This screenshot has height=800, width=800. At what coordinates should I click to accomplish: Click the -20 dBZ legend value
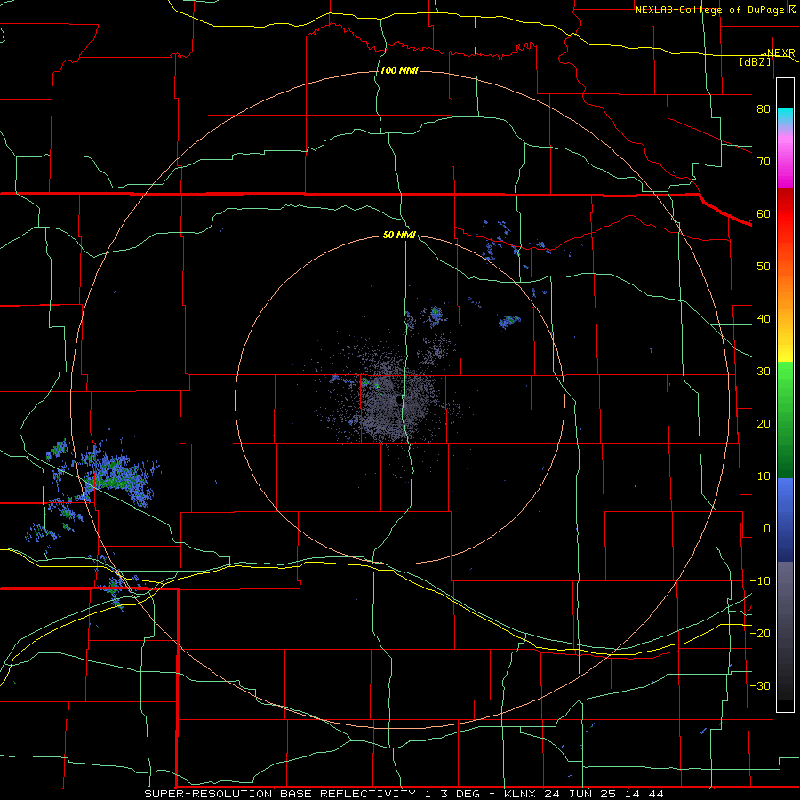pos(760,633)
